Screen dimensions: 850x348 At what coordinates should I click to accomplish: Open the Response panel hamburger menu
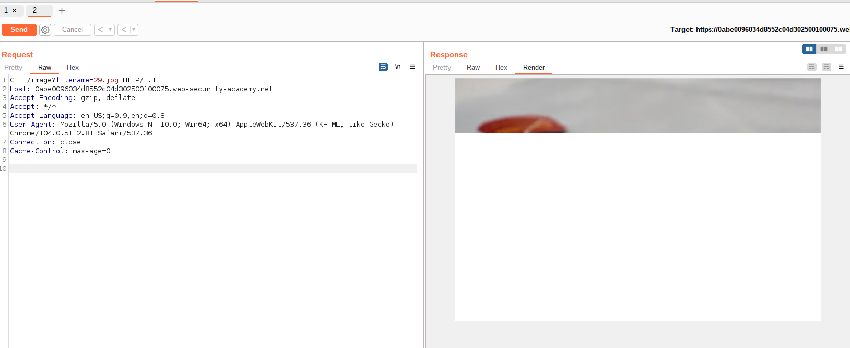click(841, 67)
